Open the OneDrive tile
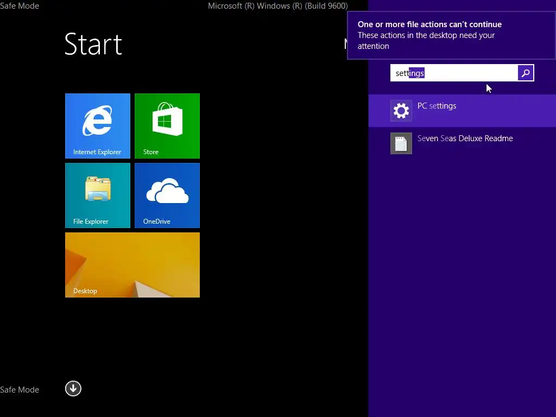Screen dimensions: 556x417 [x=167, y=195]
